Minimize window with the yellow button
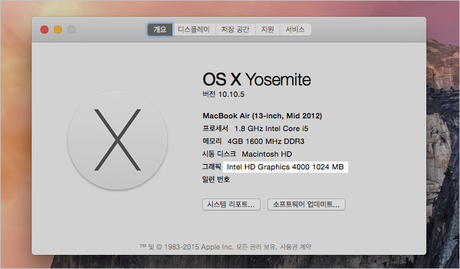This screenshot has width=460, height=269. tap(58, 30)
